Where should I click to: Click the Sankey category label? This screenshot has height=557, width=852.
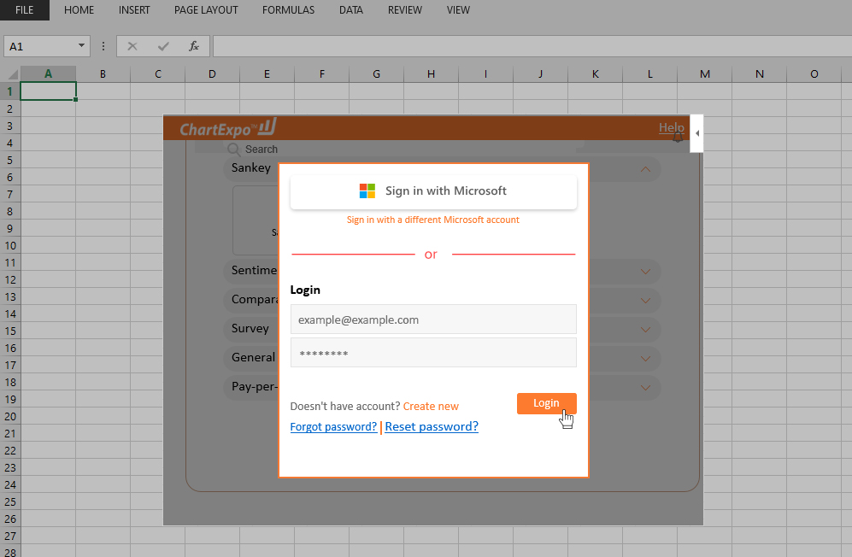[251, 168]
